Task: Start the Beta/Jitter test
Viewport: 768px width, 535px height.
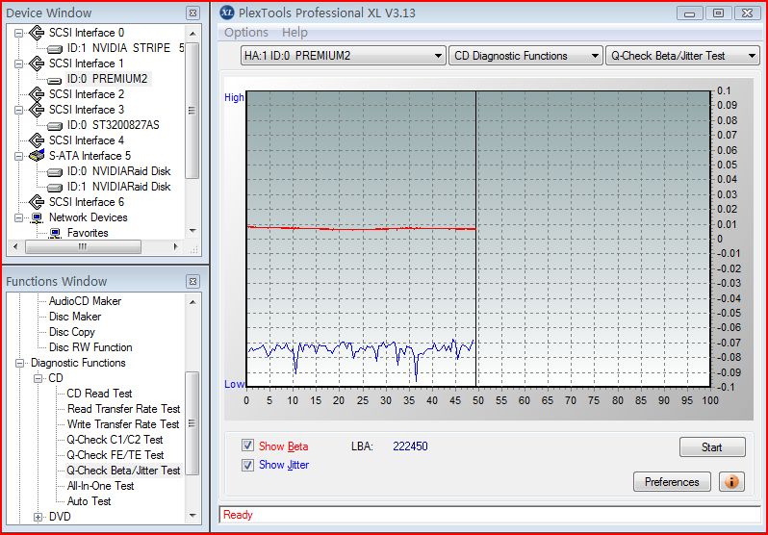Action: pos(712,446)
